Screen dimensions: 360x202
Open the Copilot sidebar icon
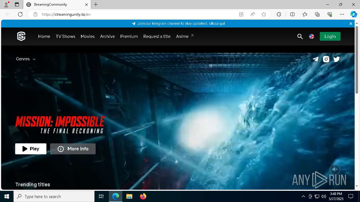(x=354, y=14)
